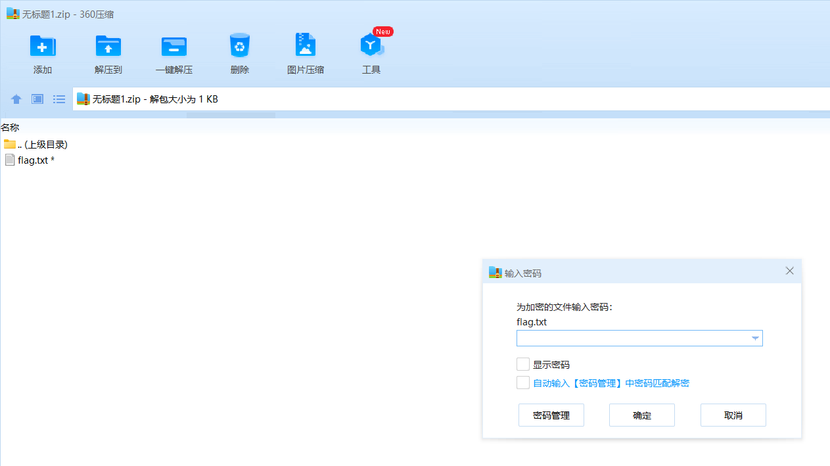This screenshot has height=466, width=830.
Task: Toggle auto-enter password manager checkbox
Action: [x=523, y=383]
